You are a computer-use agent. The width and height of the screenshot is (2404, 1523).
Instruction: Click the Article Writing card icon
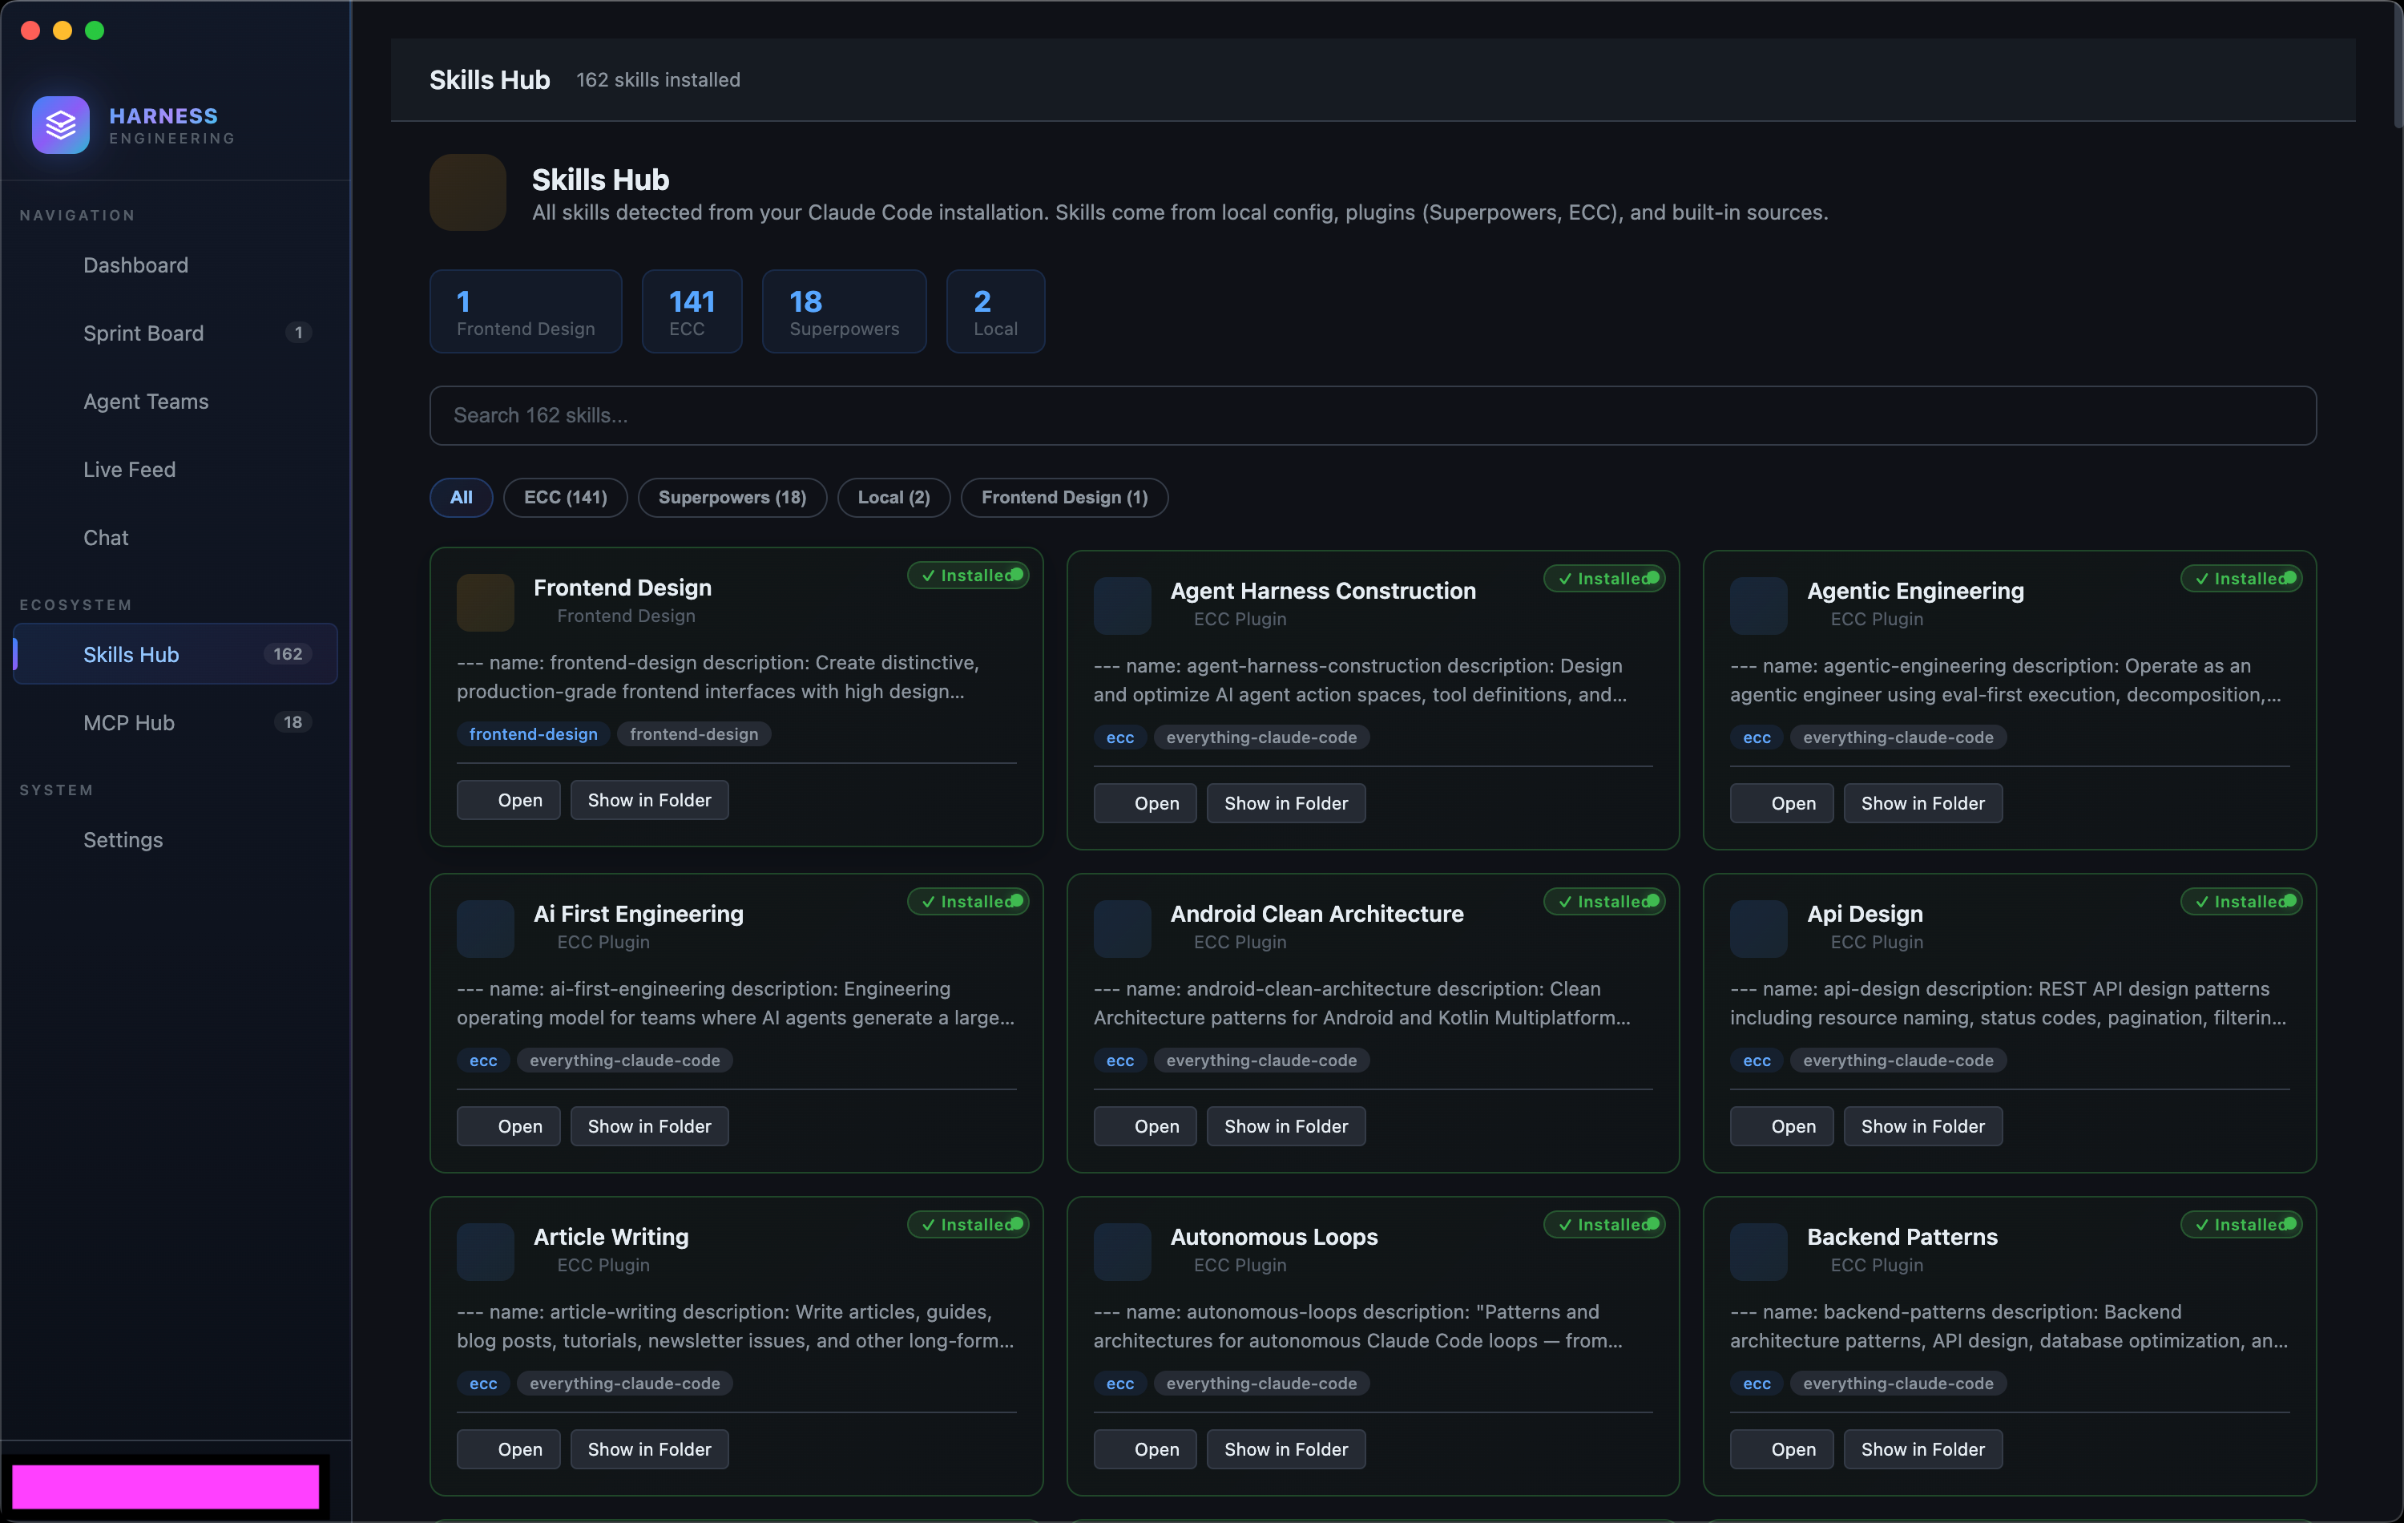(485, 1251)
